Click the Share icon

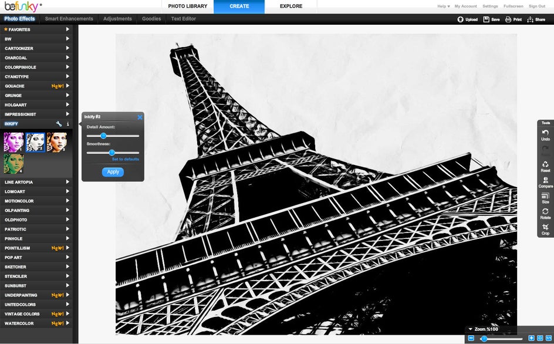(530, 19)
